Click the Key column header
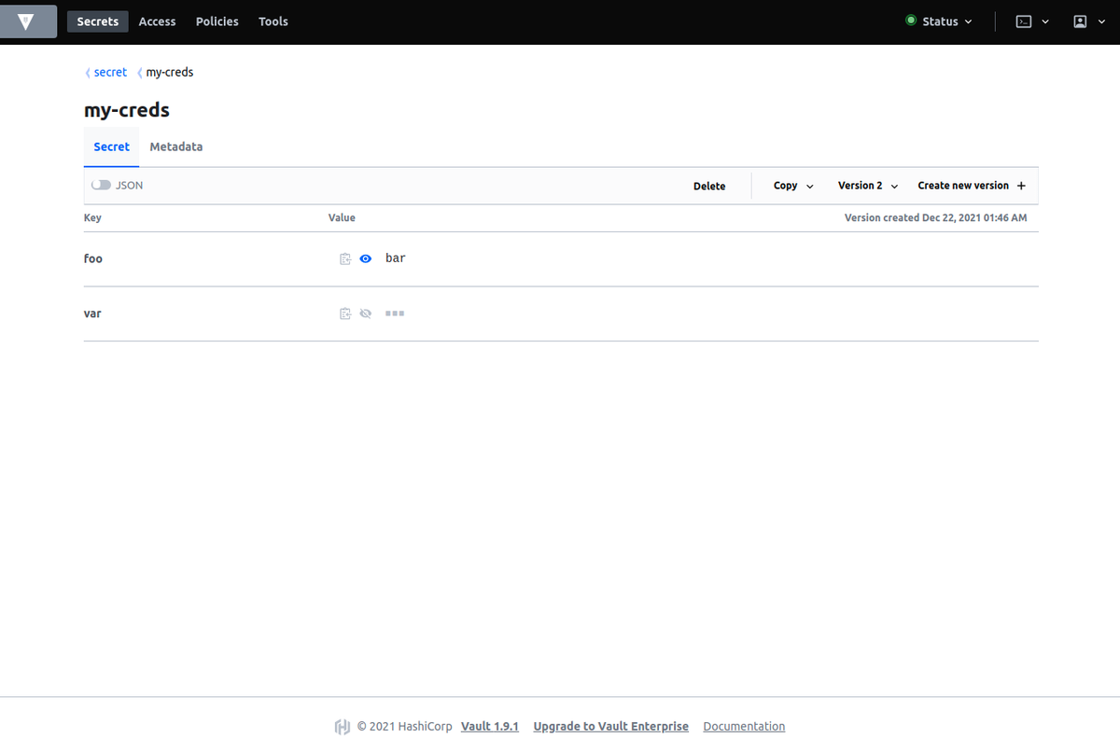The image size is (1120, 752). coord(92,217)
